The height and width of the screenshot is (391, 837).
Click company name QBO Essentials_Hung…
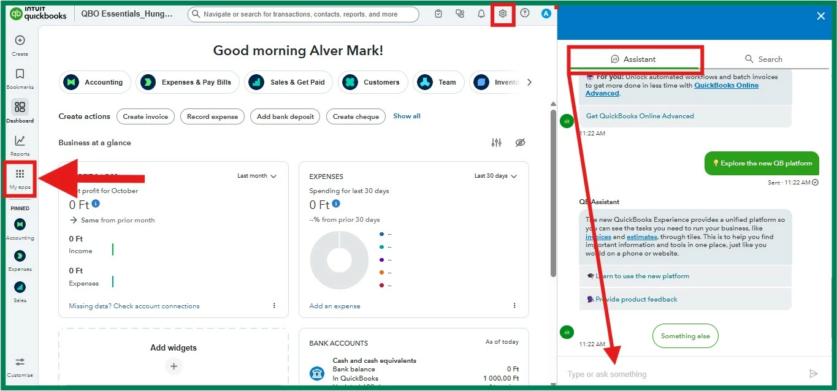(x=127, y=14)
